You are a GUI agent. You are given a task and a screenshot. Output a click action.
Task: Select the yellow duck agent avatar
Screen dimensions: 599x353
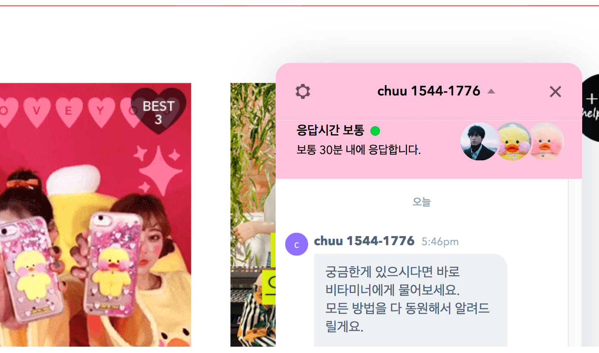pos(513,142)
